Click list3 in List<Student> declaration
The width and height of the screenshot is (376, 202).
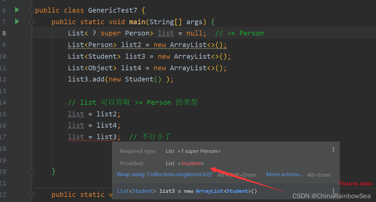tap(135, 56)
